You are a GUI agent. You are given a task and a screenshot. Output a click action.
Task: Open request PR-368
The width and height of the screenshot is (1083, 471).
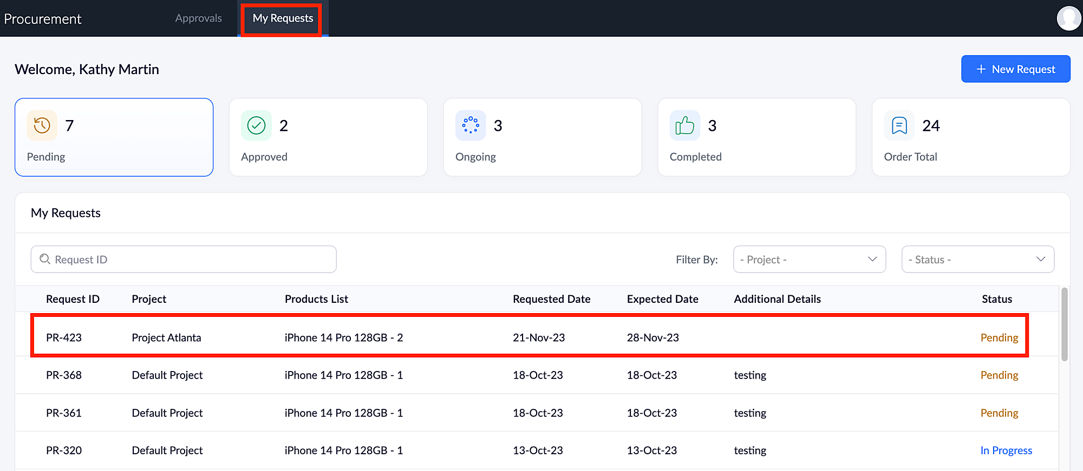tap(64, 375)
